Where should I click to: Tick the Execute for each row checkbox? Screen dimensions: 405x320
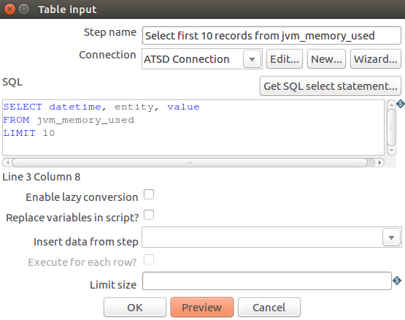point(149,259)
